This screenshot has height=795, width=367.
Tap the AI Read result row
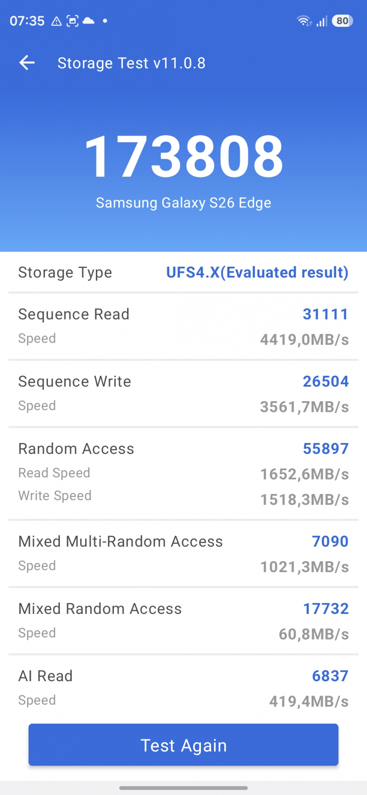[x=183, y=687]
